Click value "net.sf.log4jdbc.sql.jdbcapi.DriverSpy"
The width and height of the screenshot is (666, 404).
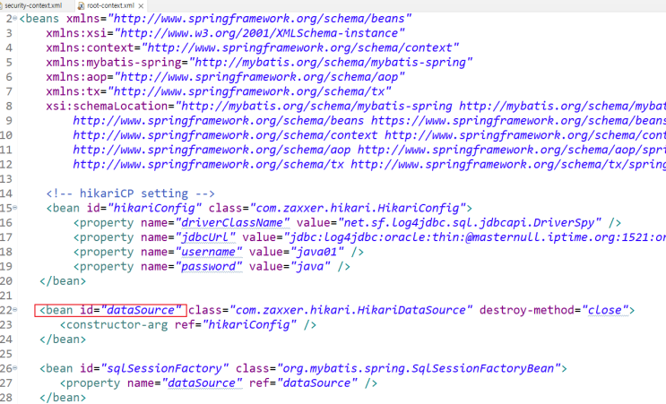470,223
